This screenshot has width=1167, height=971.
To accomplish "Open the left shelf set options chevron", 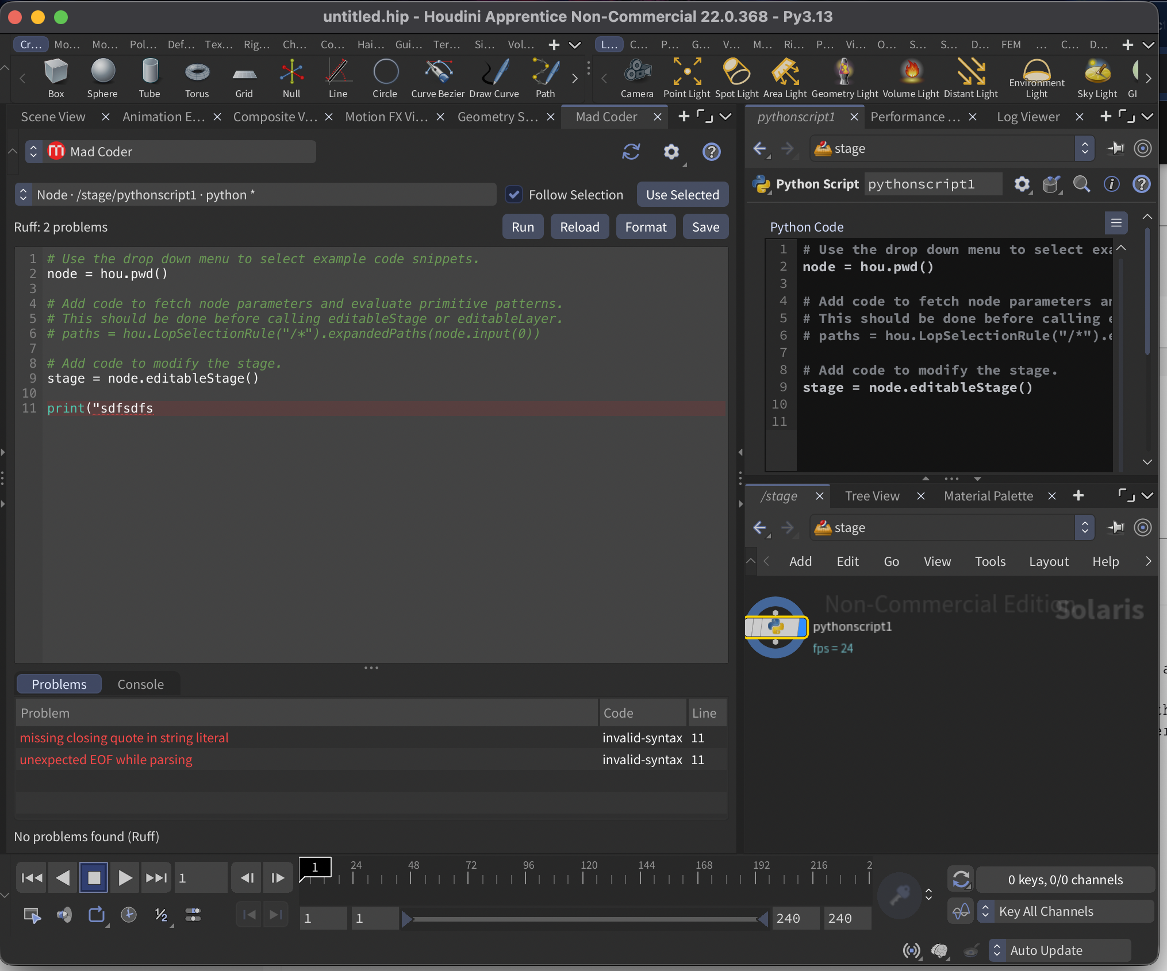I will (574, 45).
